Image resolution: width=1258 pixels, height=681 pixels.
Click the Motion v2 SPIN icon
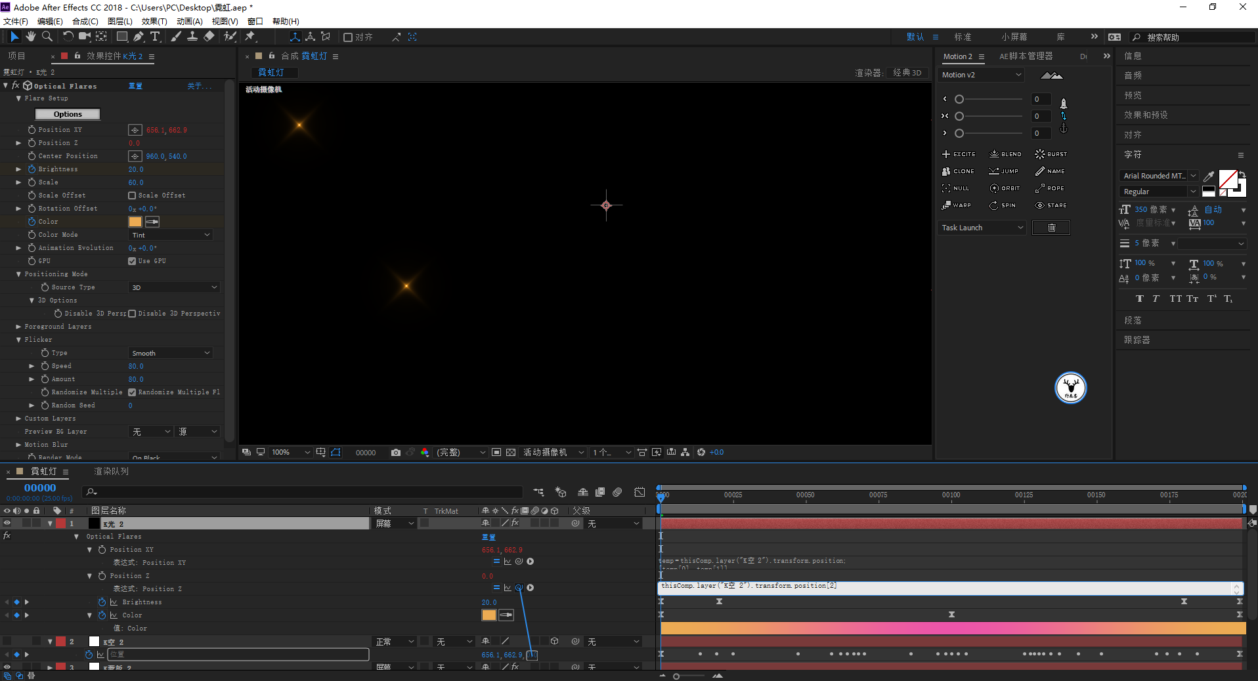[x=1003, y=205]
